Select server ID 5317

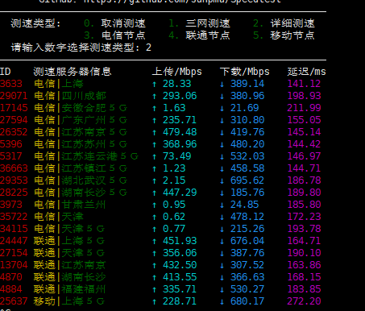11,156
